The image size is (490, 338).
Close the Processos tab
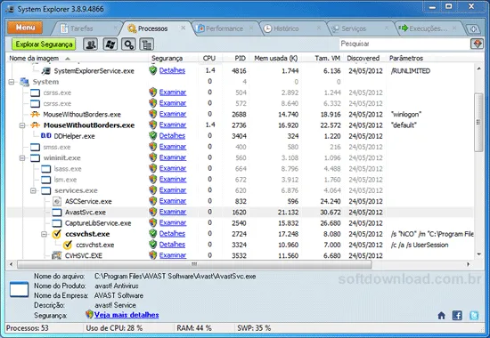184,28
